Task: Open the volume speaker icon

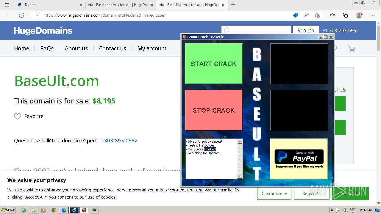Action: click(x=345, y=210)
